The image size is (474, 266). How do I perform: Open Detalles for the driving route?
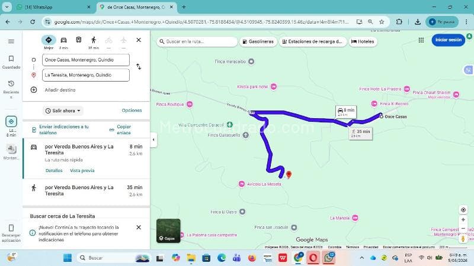pos(54,170)
